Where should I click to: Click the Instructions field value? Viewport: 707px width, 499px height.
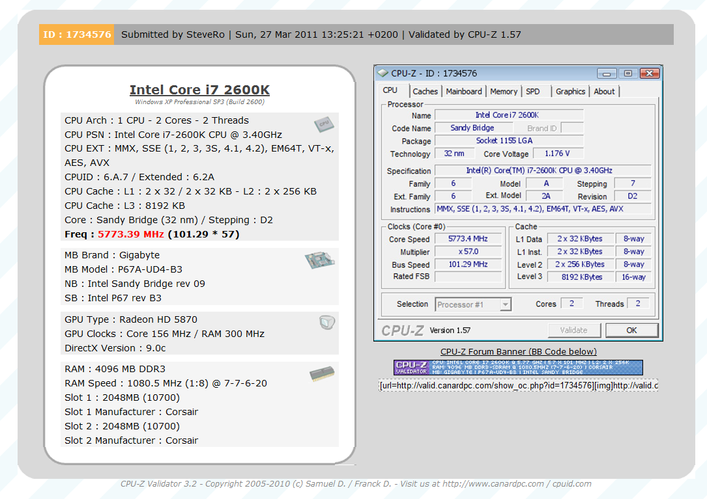(543, 209)
